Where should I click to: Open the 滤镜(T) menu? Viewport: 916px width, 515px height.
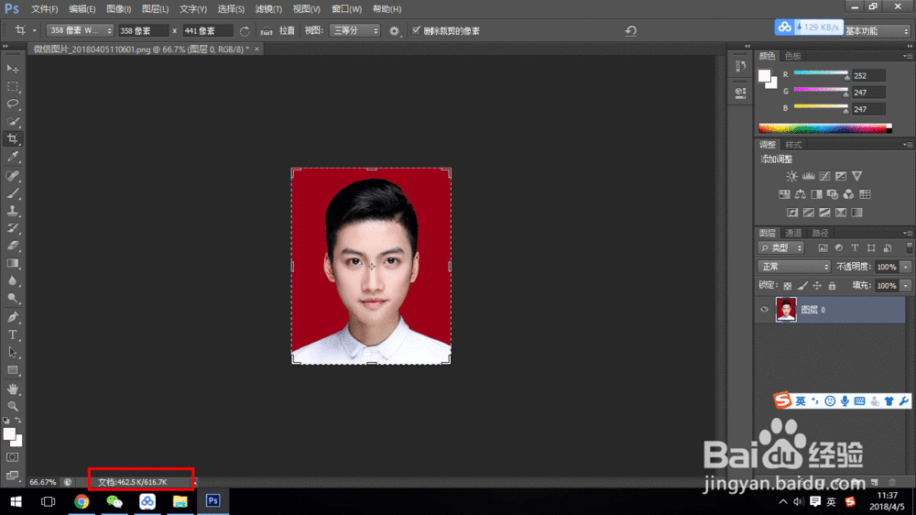point(269,8)
